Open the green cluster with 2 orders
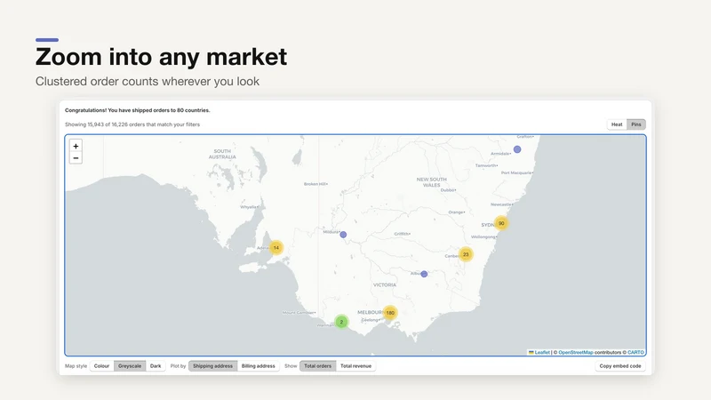Image resolution: width=711 pixels, height=400 pixels. [x=341, y=322]
